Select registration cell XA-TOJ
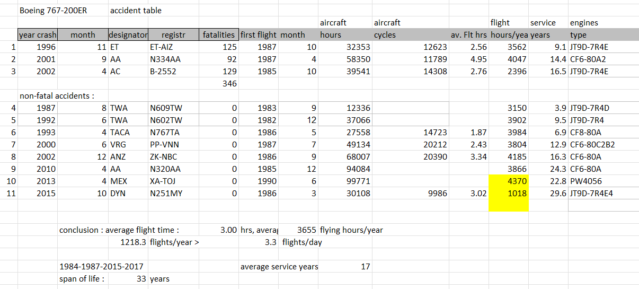Image resolution: width=639 pixels, height=289 pixels. (173, 181)
